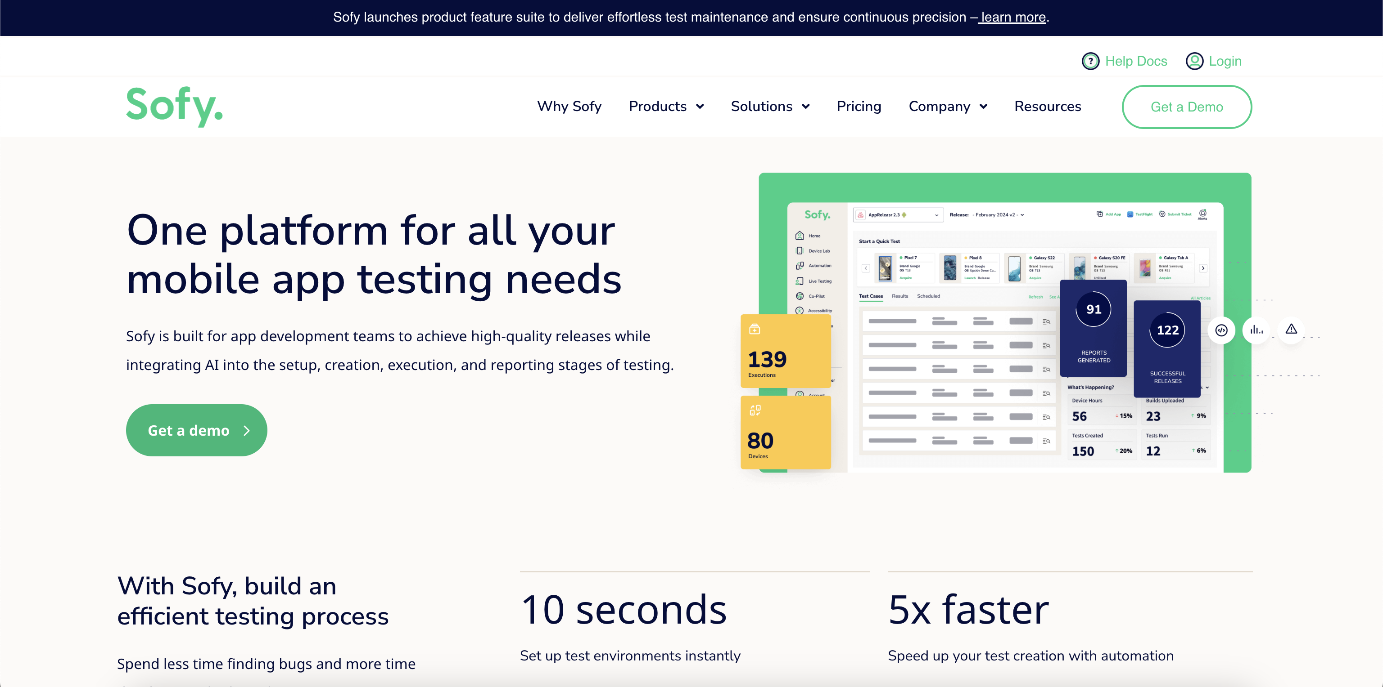Screen dimensions: 1383x687
Task: Click the code brackets circular icon
Action: [x=1221, y=330]
